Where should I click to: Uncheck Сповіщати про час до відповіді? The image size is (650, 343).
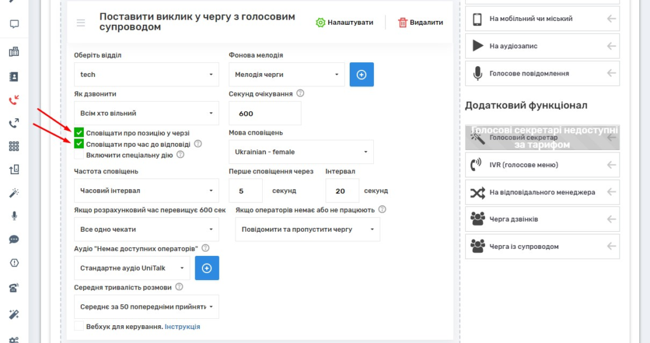pyautogui.click(x=79, y=144)
